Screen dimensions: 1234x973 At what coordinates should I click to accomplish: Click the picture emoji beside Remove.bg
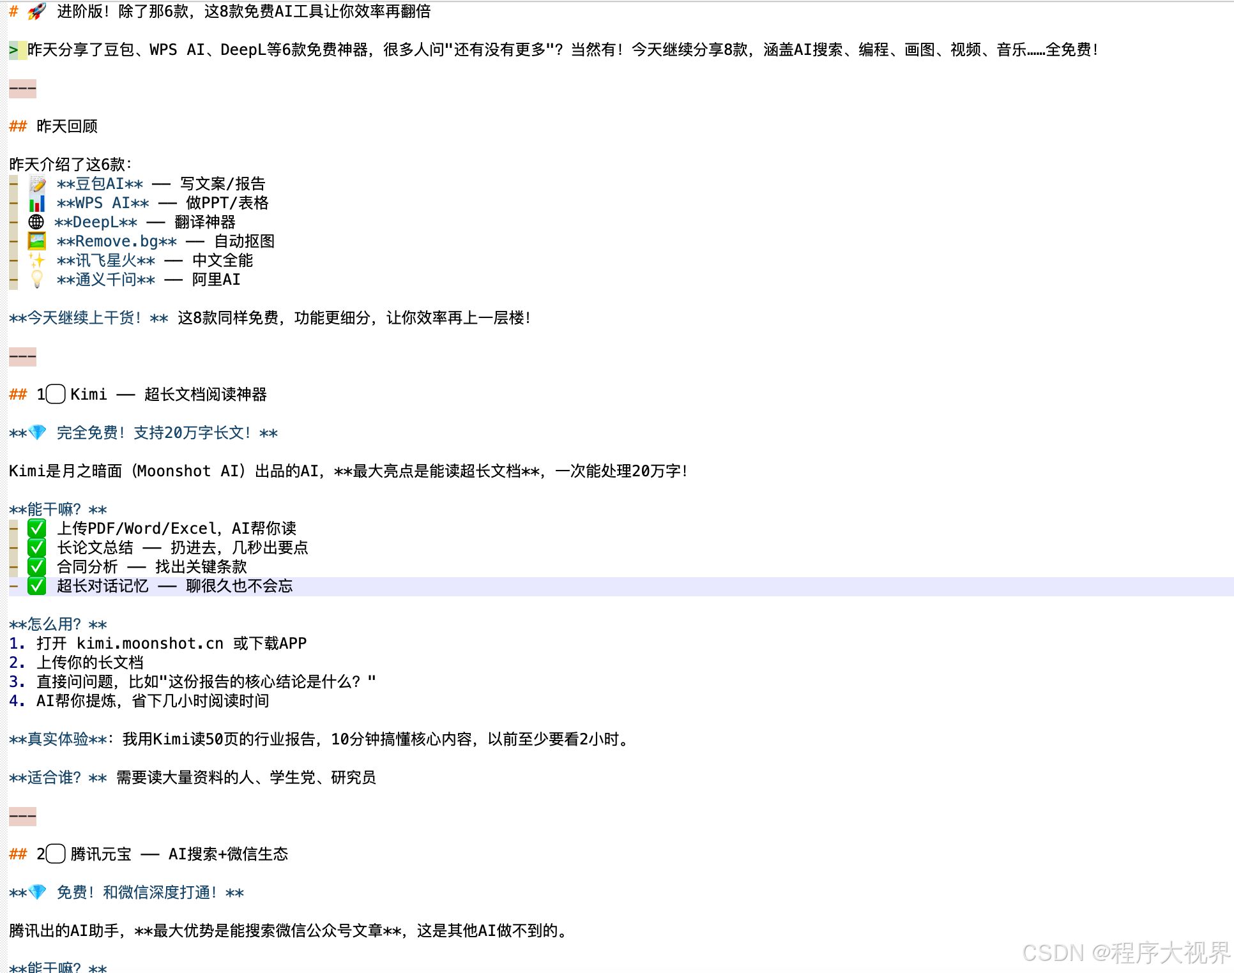point(37,241)
